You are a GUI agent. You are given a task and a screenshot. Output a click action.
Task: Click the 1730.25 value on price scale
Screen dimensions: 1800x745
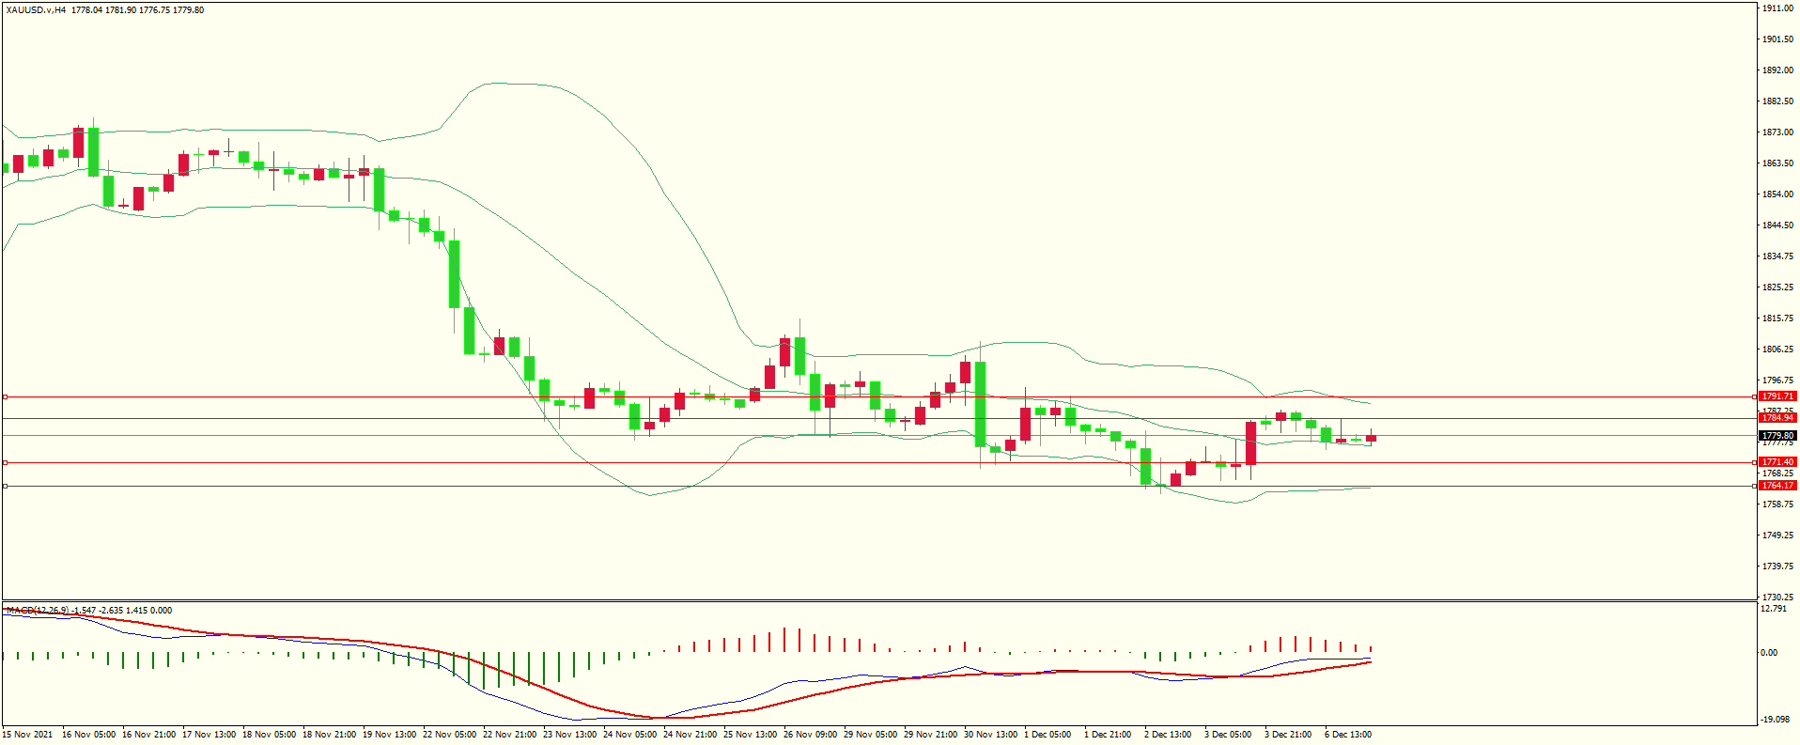[1777, 597]
